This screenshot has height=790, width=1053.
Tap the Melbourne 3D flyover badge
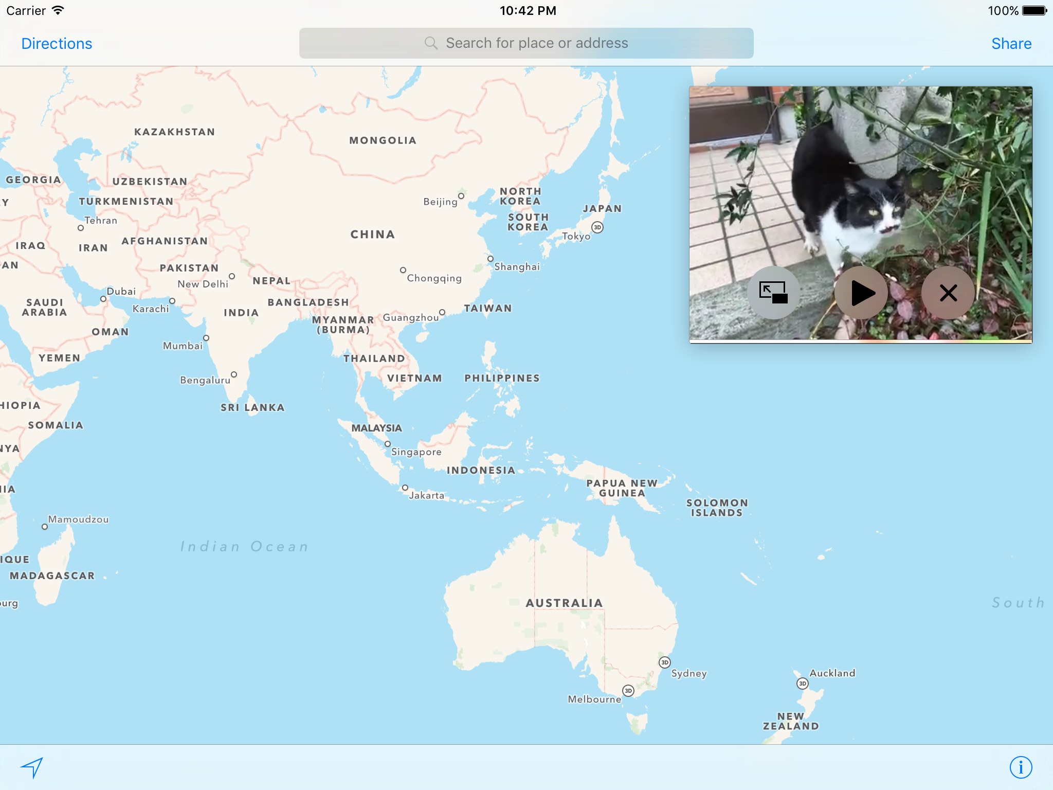(x=628, y=691)
